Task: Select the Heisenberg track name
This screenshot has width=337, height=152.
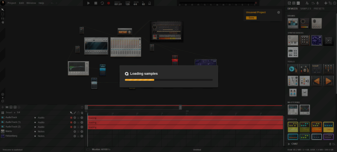Action: [x=11, y=136]
